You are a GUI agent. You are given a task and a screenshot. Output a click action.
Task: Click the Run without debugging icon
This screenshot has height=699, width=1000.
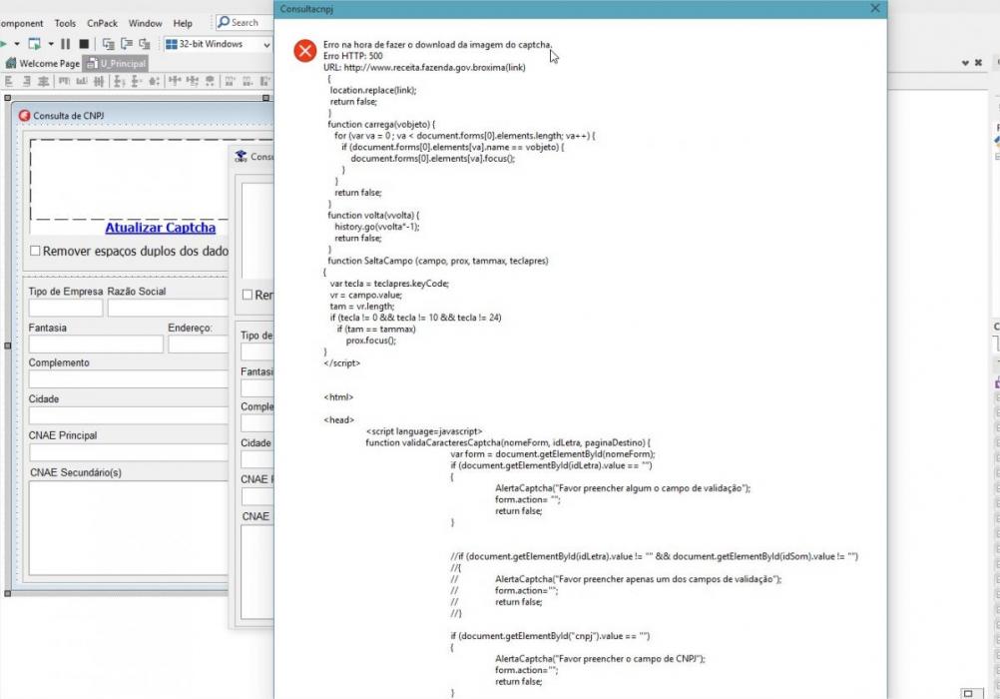(x=35, y=44)
